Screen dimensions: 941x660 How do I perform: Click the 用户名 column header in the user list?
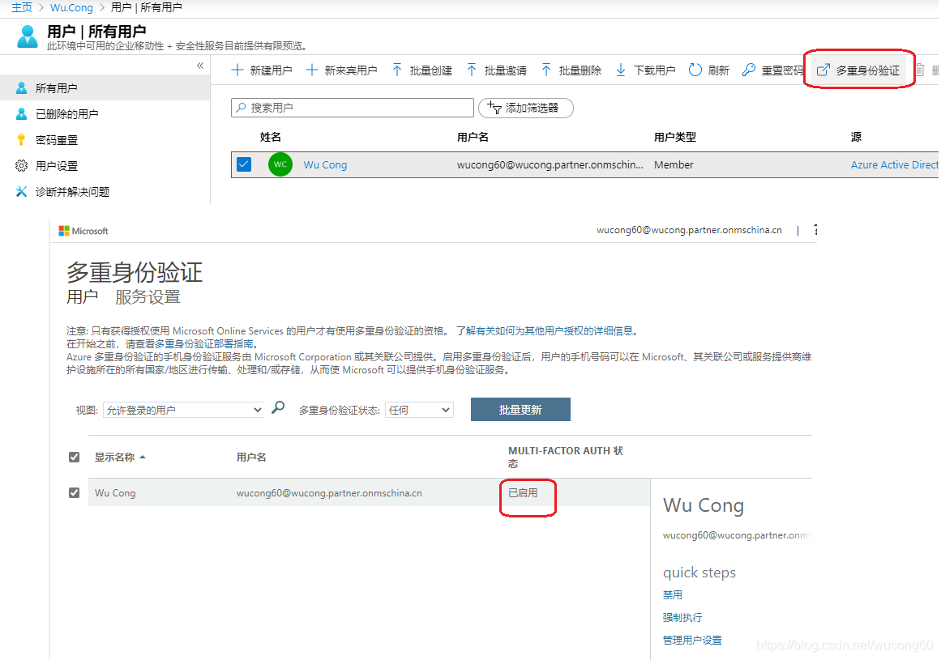tap(473, 137)
